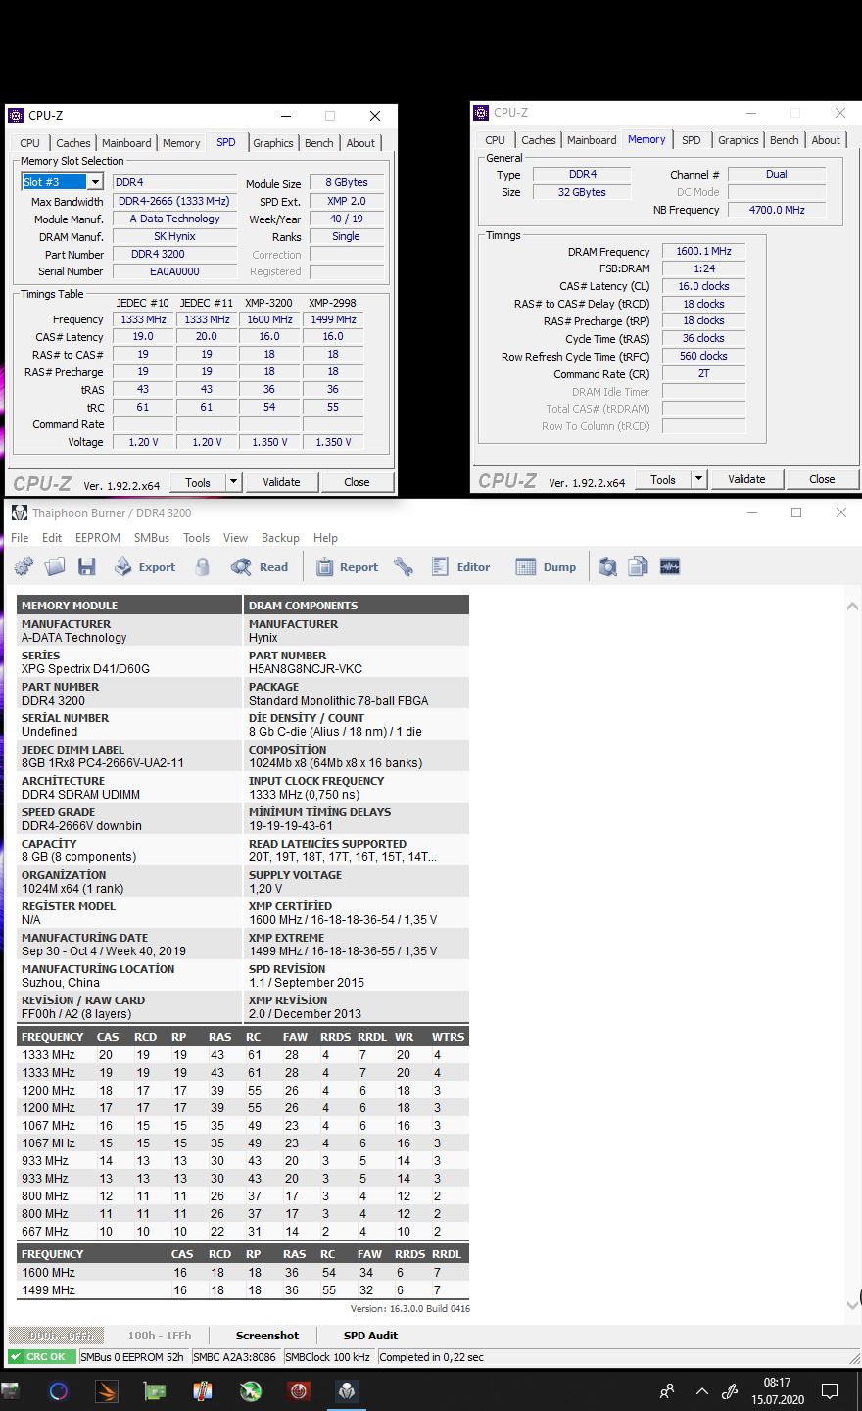Click the DRAM Frequency value field 1600.1 MHz
The image size is (862, 1411).
click(x=703, y=251)
